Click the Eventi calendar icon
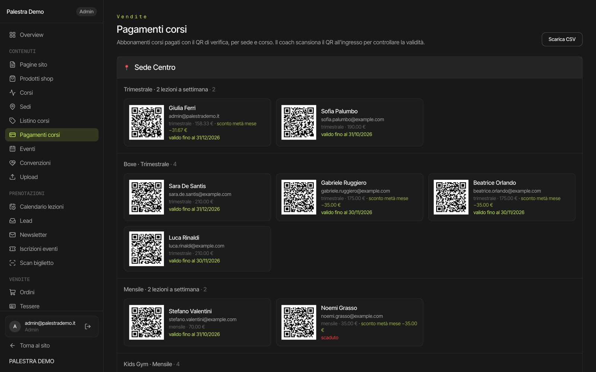596x372 pixels. pyautogui.click(x=12, y=149)
